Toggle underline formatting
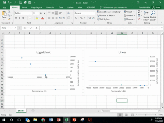 point(23,18)
